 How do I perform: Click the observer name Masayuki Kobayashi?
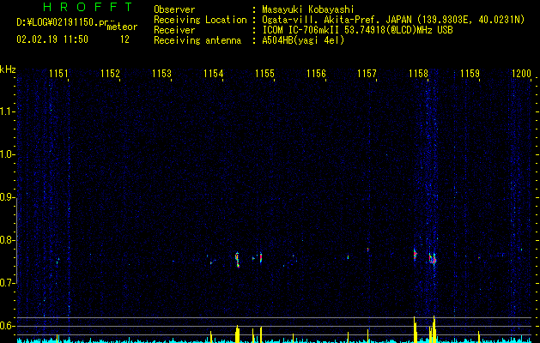308,9
